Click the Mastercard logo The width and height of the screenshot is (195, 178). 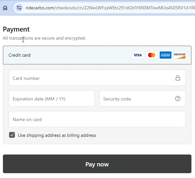click(151, 55)
